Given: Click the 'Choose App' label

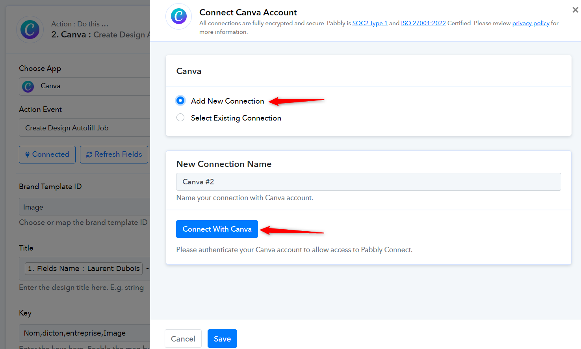Looking at the screenshot, I should point(40,69).
